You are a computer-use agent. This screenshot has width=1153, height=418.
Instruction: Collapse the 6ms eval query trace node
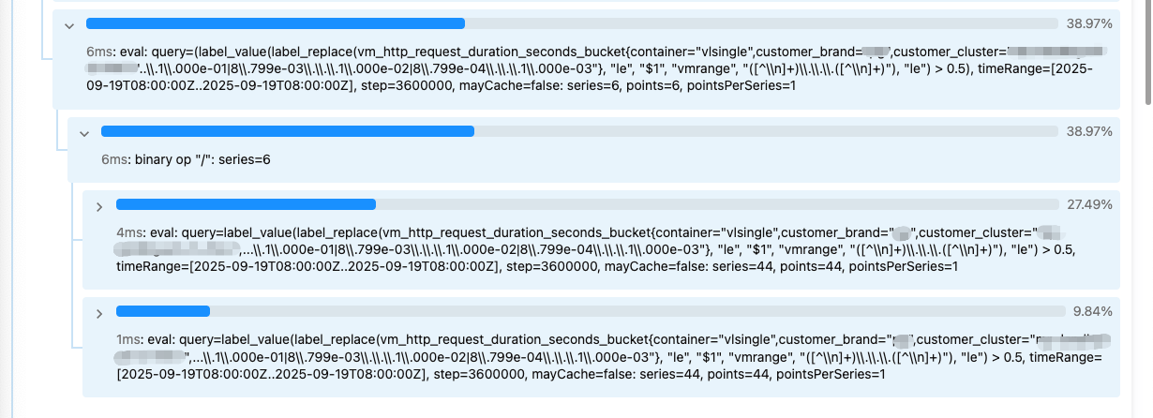click(68, 25)
